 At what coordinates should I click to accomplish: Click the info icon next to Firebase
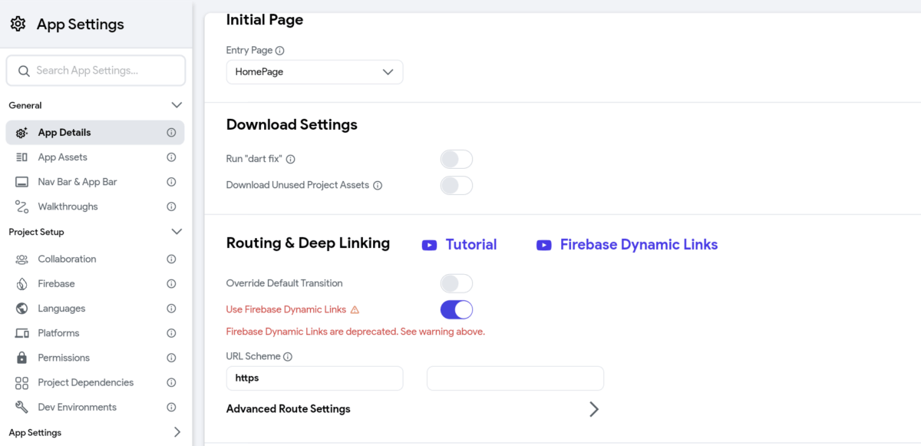[x=171, y=284]
